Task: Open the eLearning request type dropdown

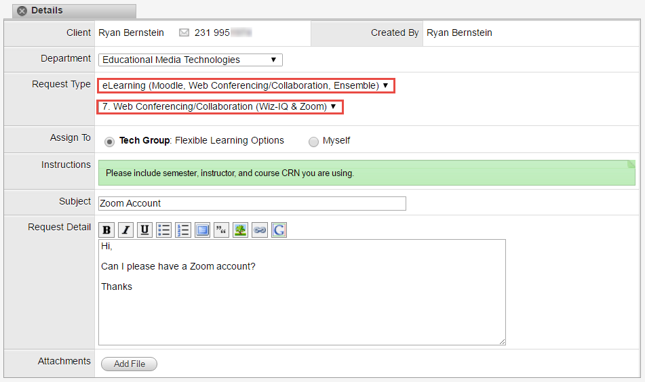Action: (246, 85)
